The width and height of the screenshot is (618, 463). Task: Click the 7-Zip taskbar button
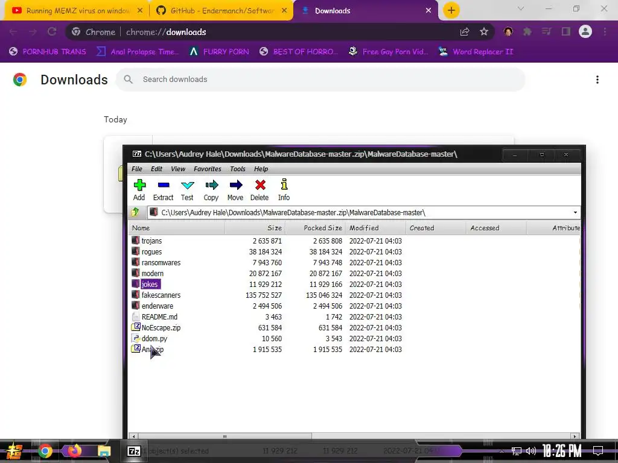[x=134, y=451]
